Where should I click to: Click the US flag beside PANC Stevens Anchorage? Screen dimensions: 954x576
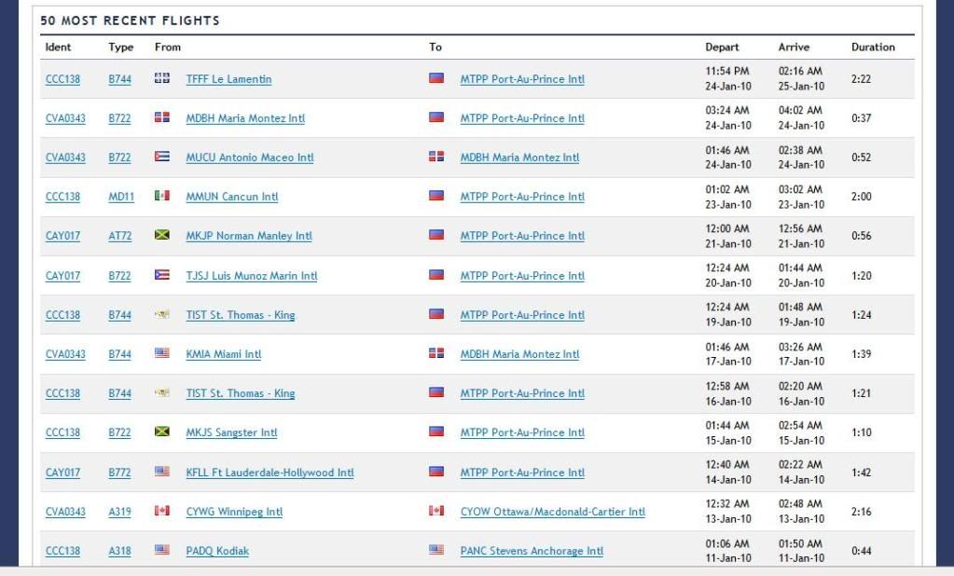[x=436, y=551]
